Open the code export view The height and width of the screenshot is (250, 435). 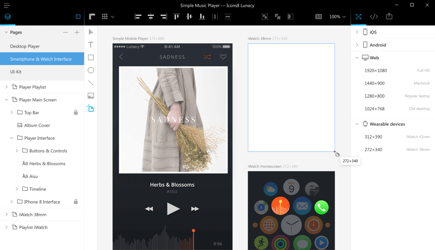point(374,16)
